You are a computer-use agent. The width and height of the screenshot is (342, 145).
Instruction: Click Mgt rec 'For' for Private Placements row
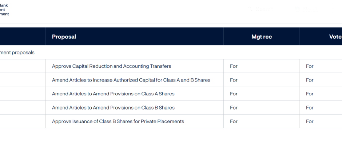(234, 121)
